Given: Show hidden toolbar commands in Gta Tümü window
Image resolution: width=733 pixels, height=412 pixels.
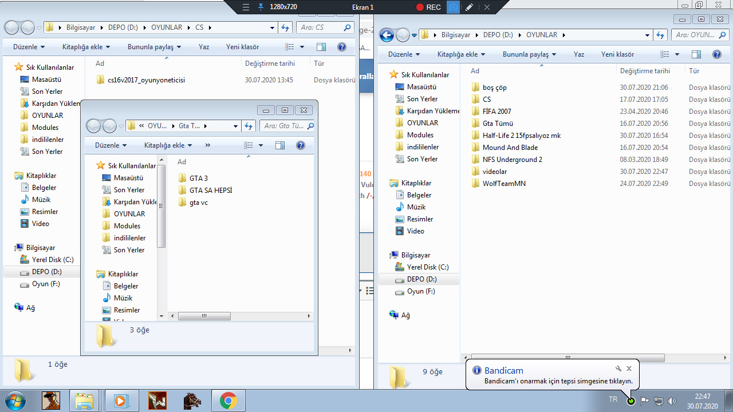Looking at the screenshot, I should tap(207, 145).
